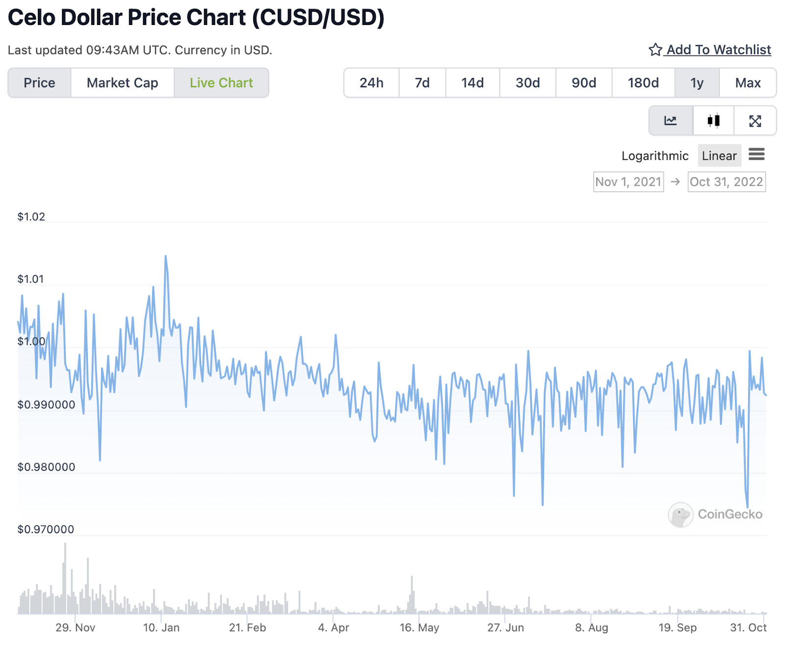Click the tallest volume bar near 29. Nov
The height and width of the screenshot is (647, 785).
65,578
